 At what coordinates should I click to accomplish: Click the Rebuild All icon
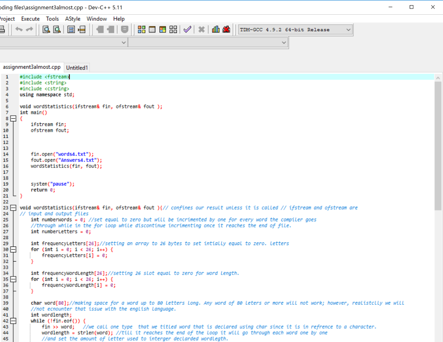click(x=173, y=29)
